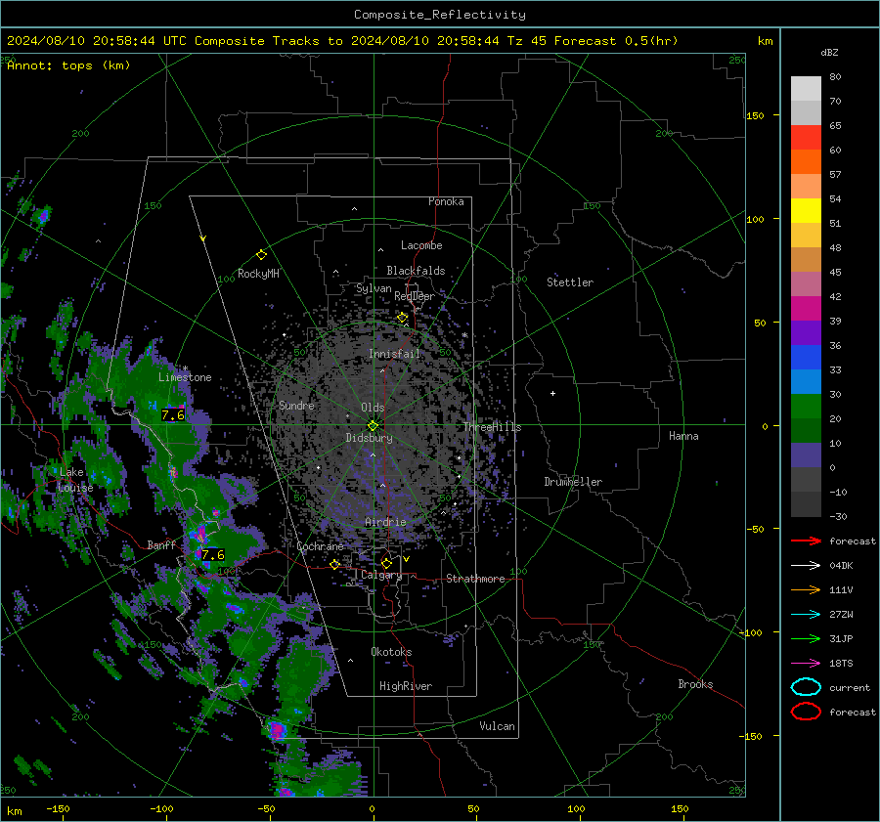Click the Limestone label
The height and width of the screenshot is (822, 880).
[x=185, y=377]
